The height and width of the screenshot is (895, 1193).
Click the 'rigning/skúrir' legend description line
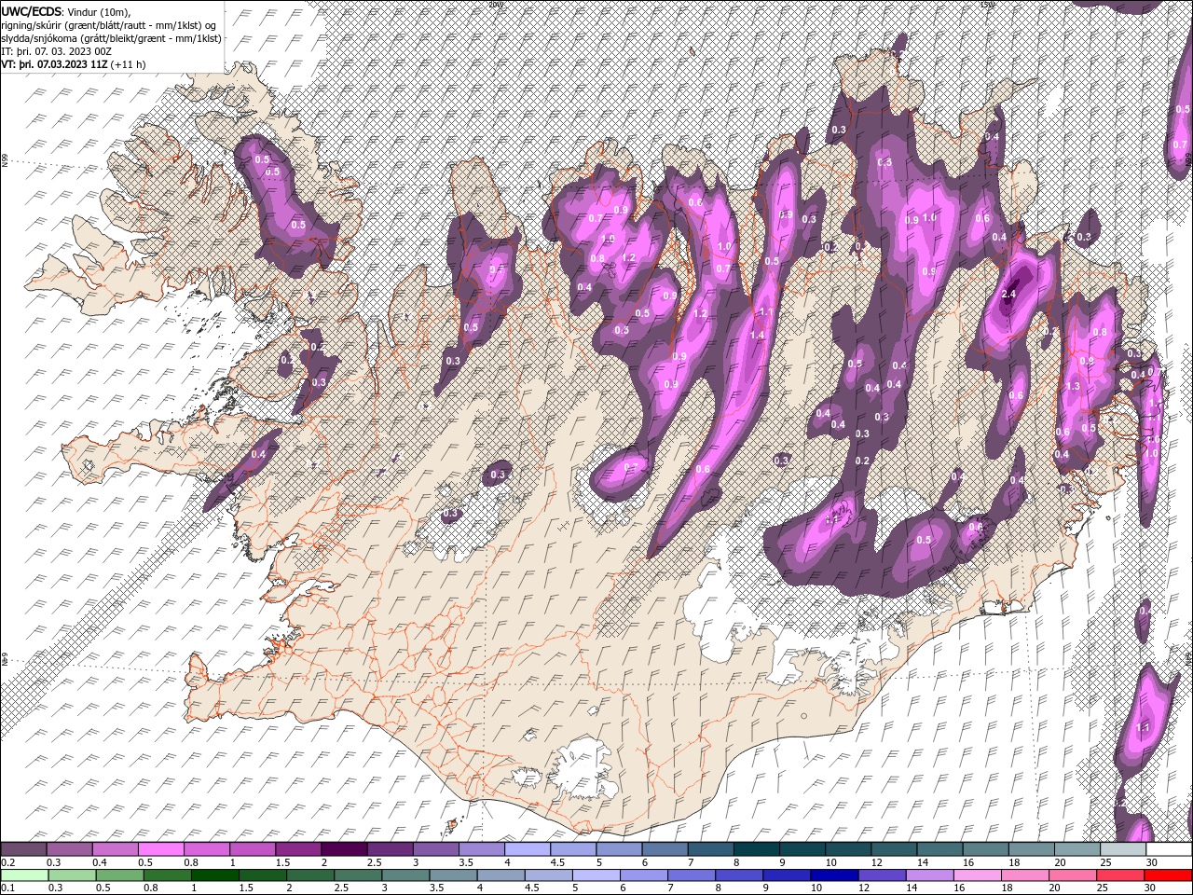pyautogui.click(x=109, y=25)
